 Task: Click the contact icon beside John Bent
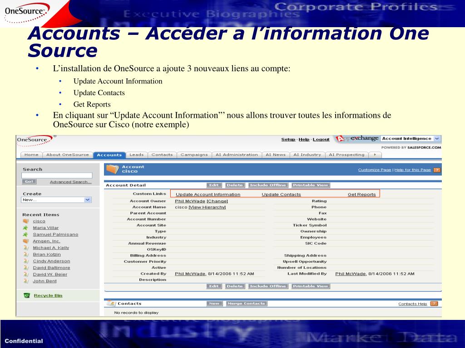[26, 281]
